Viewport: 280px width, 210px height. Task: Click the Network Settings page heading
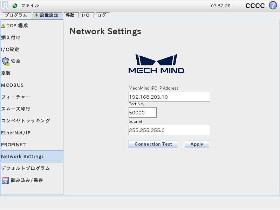(105, 31)
